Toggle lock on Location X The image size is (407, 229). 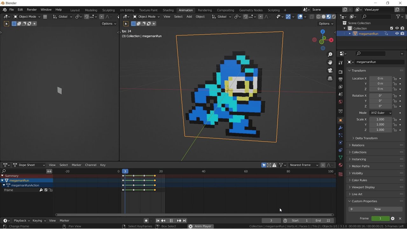[395, 79]
